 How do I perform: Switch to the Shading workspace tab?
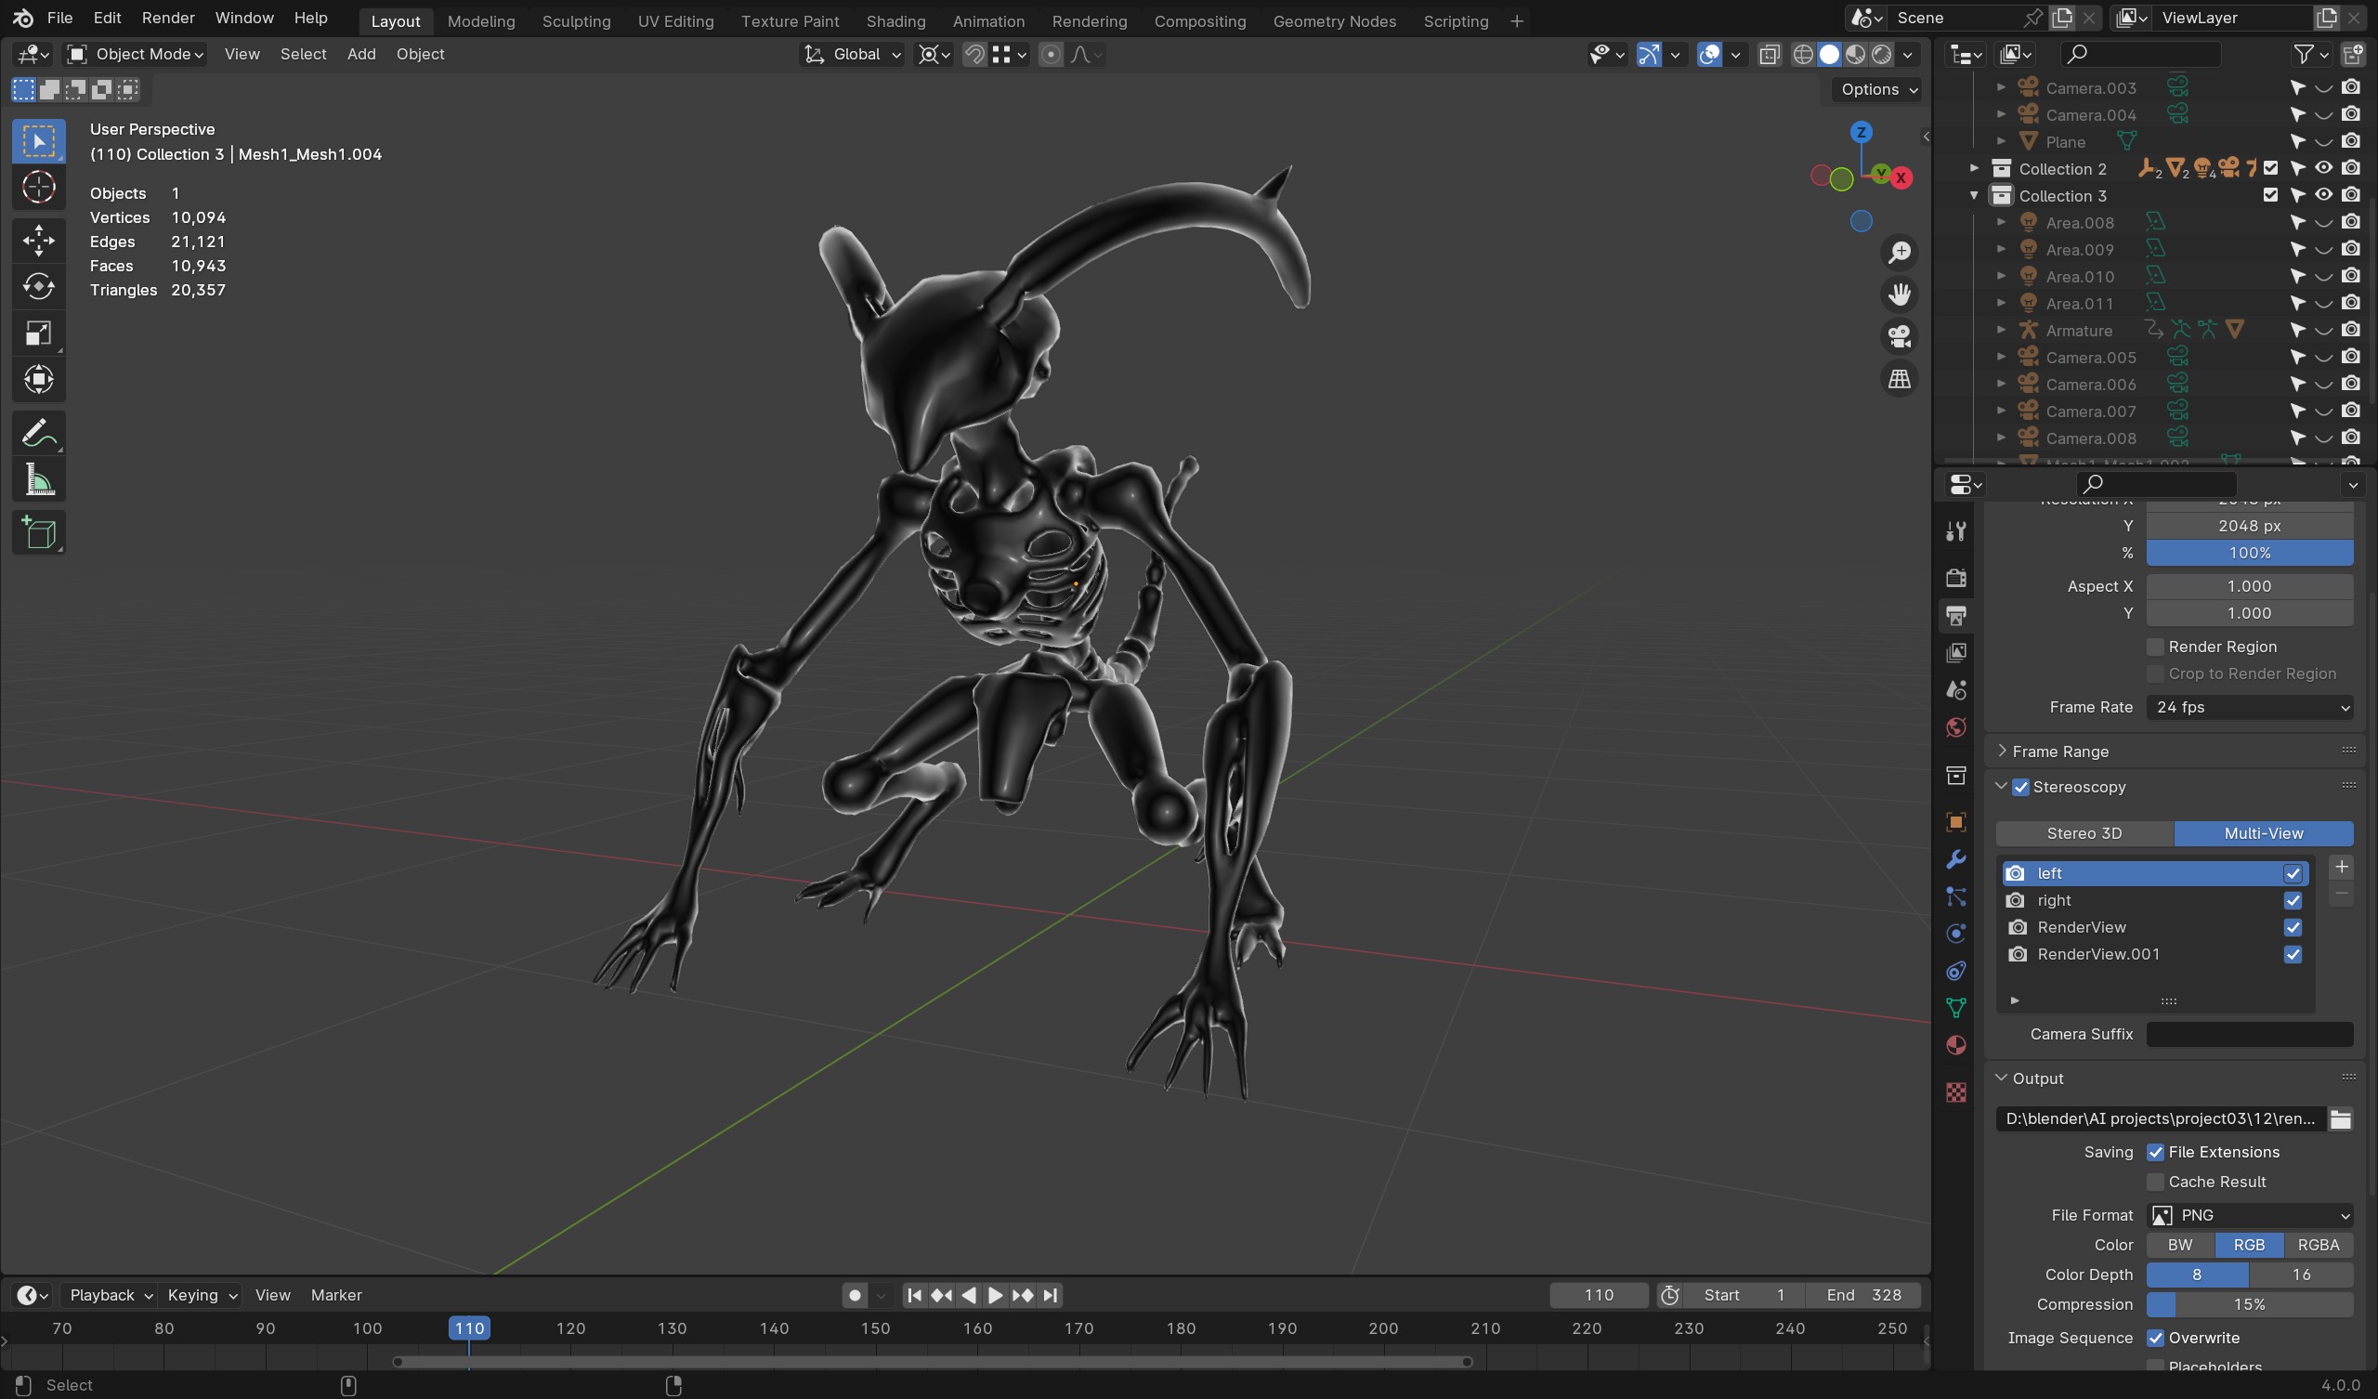[x=895, y=20]
